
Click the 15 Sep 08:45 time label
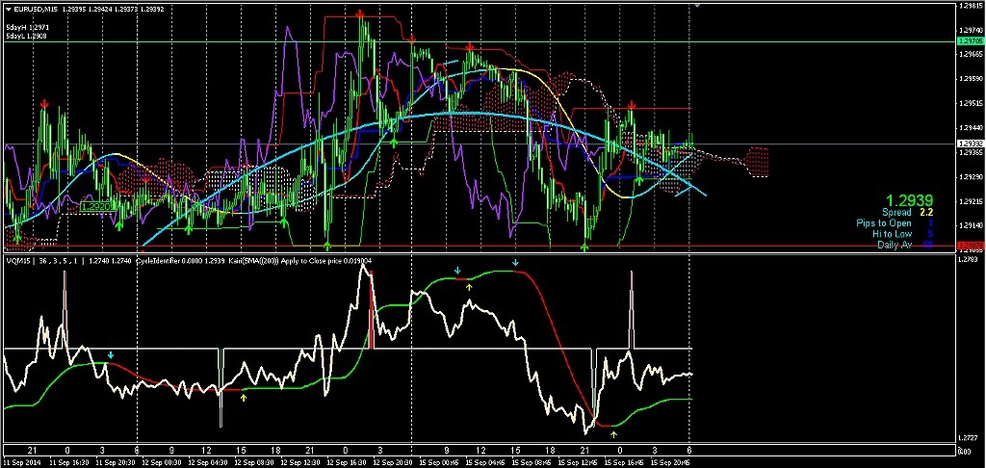pos(530,461)
